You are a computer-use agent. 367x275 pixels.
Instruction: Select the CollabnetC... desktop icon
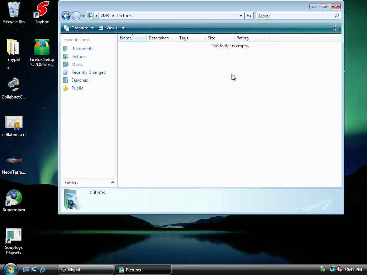click(x=14, y=88)
